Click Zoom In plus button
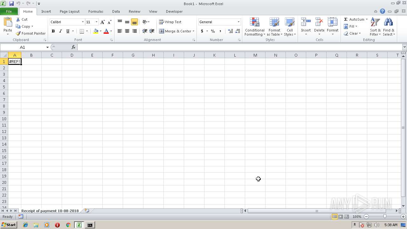 (403, 217)
